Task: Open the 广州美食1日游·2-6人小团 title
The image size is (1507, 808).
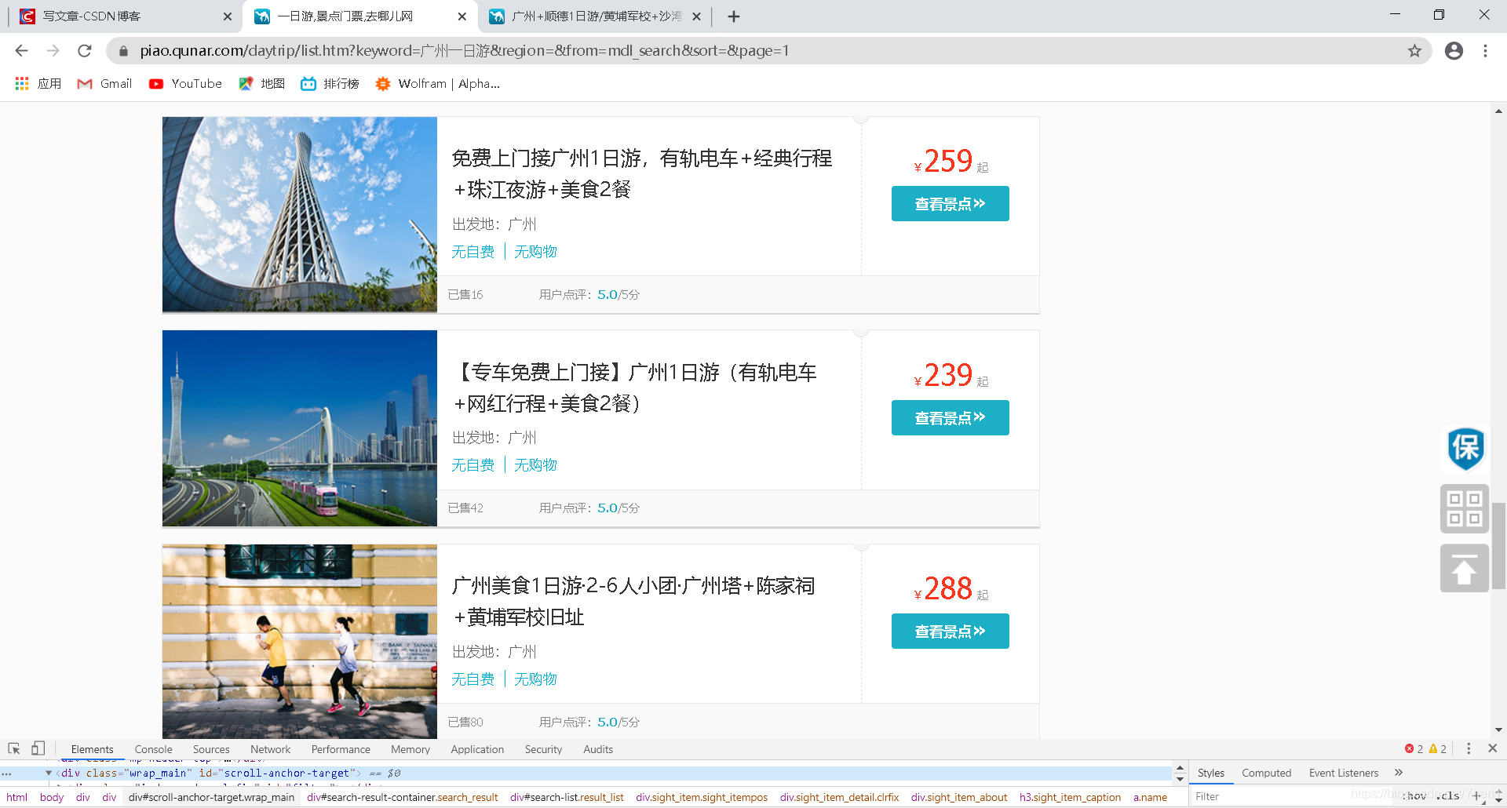Action: click(633, 602)
